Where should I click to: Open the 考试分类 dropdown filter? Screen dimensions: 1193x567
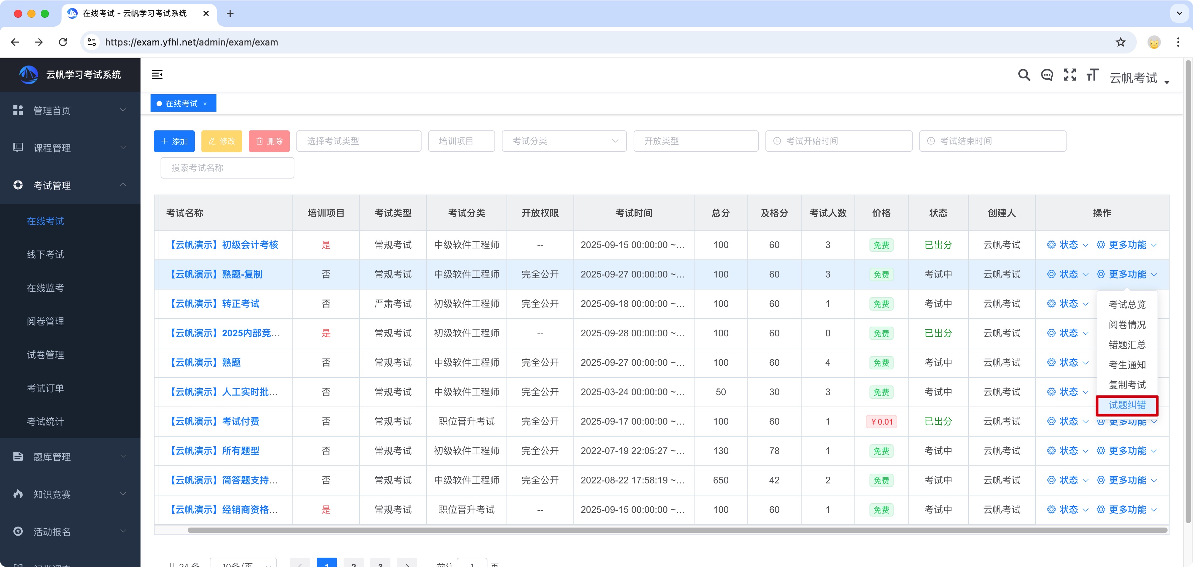(x=564, y=141)
